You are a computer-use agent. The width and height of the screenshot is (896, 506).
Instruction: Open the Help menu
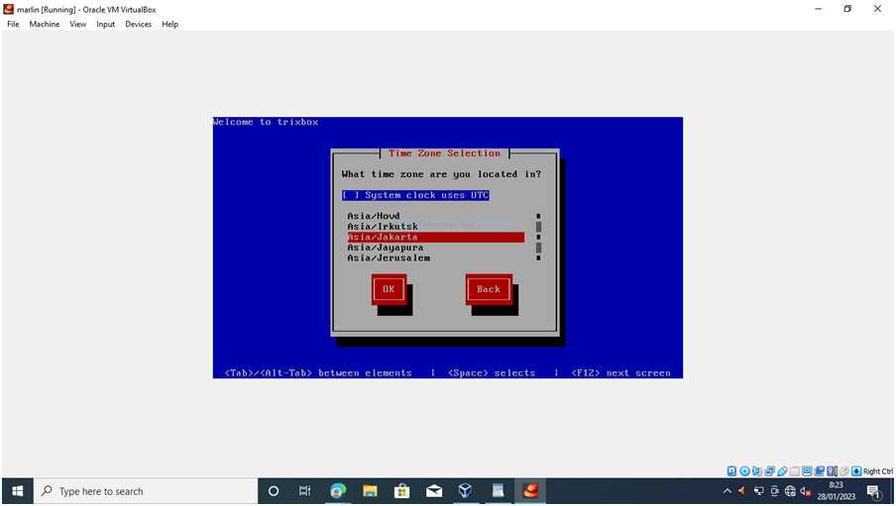coord(169,24)
